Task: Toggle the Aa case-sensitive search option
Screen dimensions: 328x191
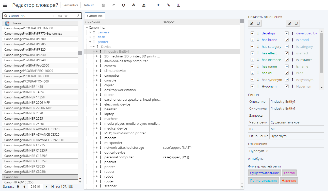Action: click(60, 16)
